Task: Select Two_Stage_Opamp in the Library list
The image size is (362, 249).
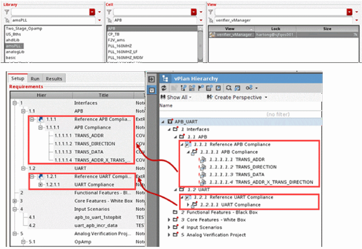Action: [x=24, y=28]
